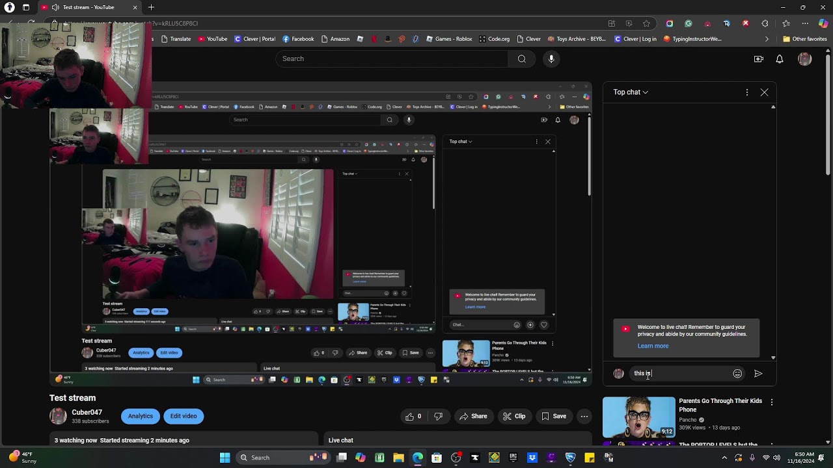Send the live chat message
The height and width of the screenshot is (468, 833).
[x=758, y=374]
